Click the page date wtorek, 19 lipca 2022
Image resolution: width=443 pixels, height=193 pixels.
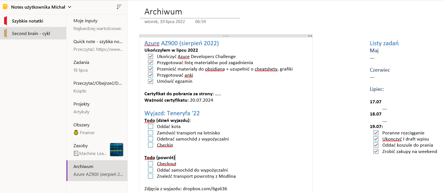(165, 22)
